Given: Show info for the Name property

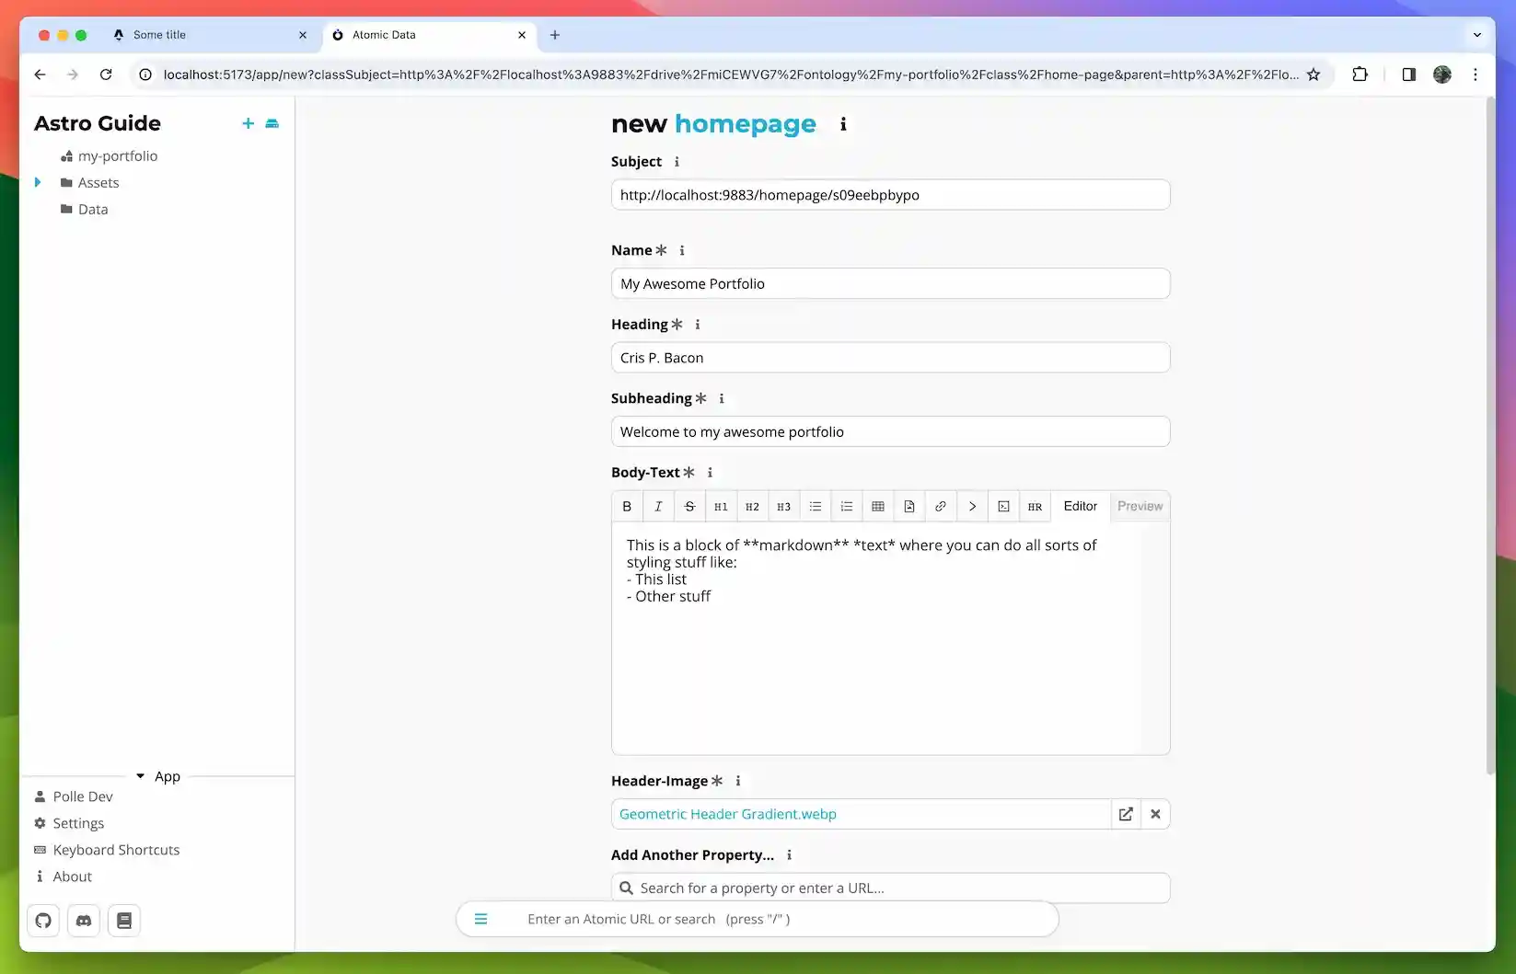Looking at the screenshot, I should [682, 250].
